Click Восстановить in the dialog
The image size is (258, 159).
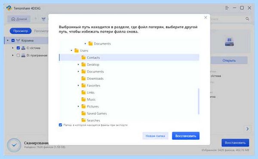[186, 136]
